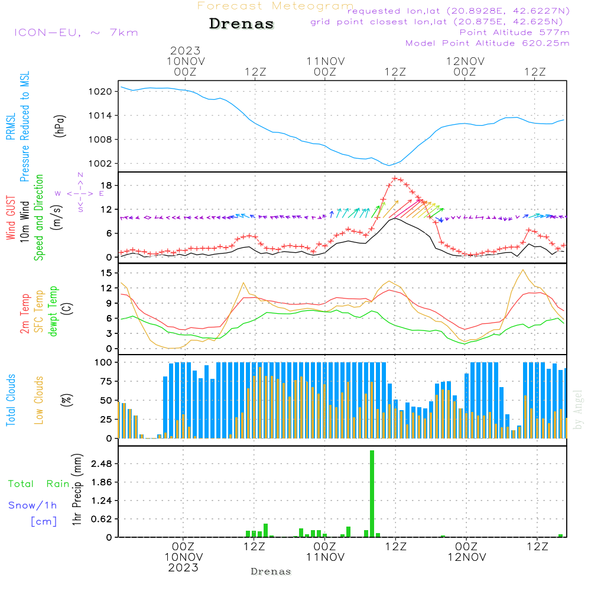Click the requested lon,lat coordinates line
Image resolution: width=591 pixels, height=591 pixels.
(459, 11)
